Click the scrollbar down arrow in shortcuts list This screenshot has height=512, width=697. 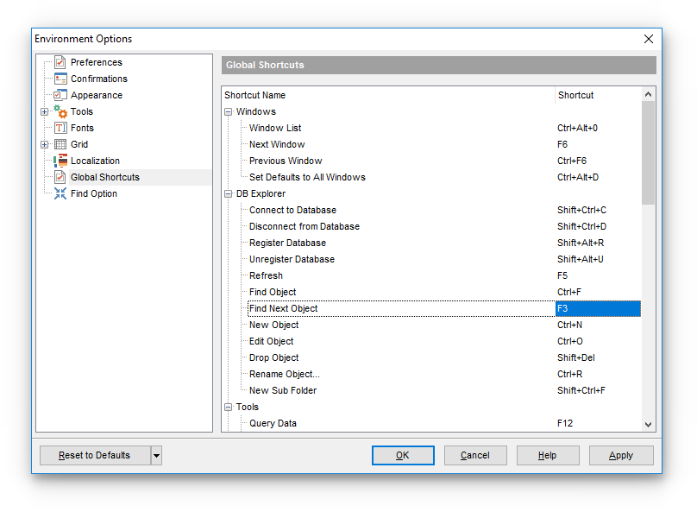click(649, 424)
